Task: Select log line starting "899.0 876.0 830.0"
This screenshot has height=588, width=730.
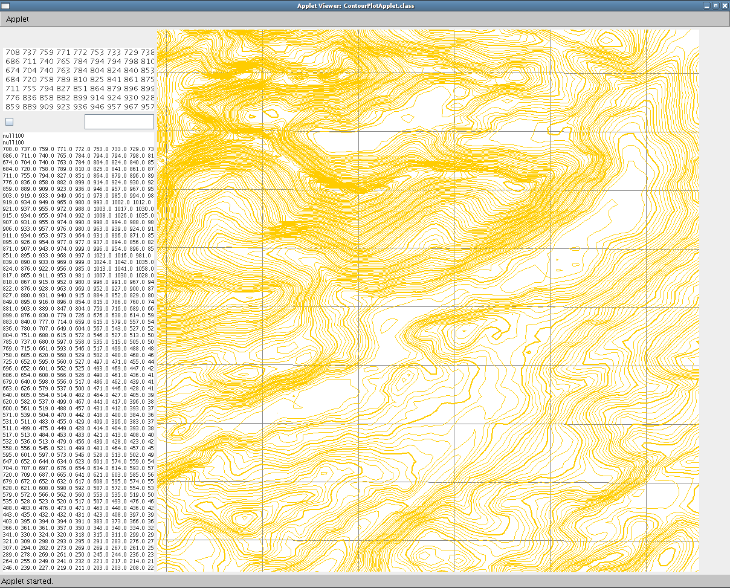Action: coord(78,315)
